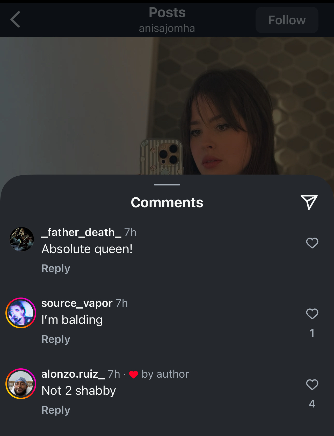Reply to the 'Not 2 shabby' comment
Image resolution: width=334 pixels, height=436 pixels.
point(56,410)
